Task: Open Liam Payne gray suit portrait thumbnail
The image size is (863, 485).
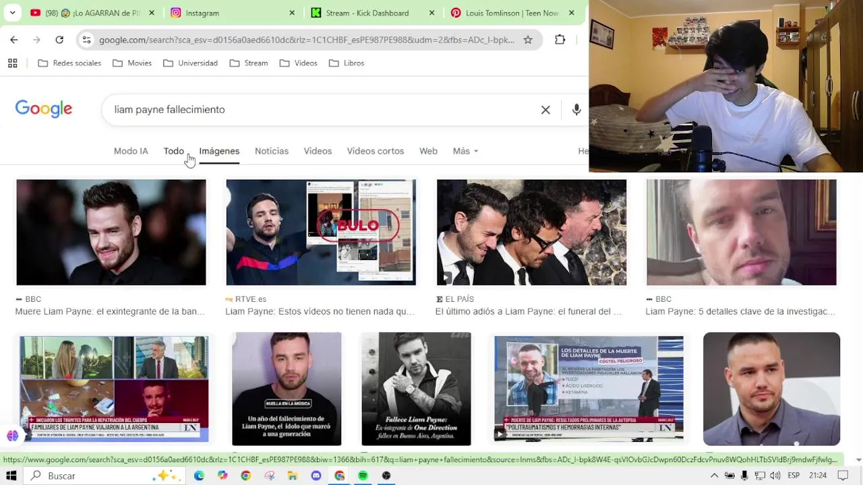Action: pyautogui.click(x=771, y=389)
